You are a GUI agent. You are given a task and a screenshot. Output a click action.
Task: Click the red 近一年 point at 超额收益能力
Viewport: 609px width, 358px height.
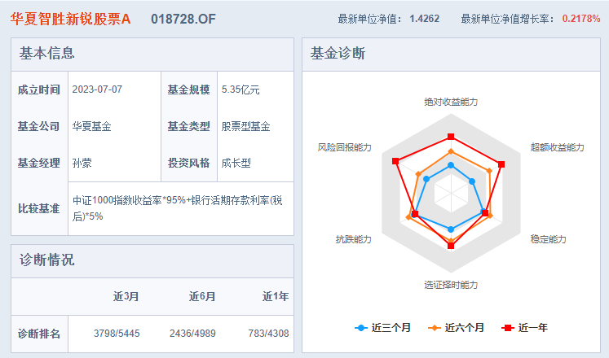coord(501,164)
